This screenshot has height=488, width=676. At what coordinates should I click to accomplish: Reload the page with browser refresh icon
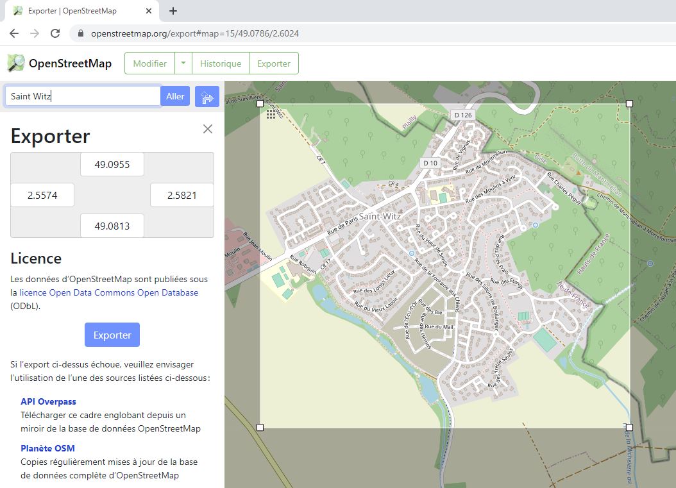(x=55, y=33)
